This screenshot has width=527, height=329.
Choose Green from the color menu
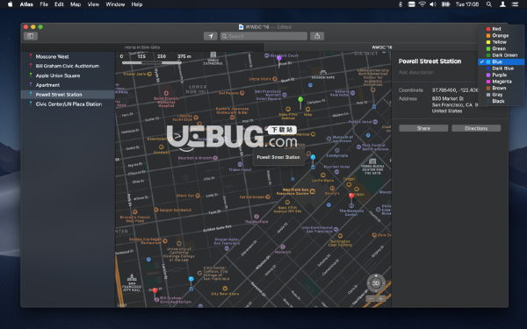tap(501, 48)
